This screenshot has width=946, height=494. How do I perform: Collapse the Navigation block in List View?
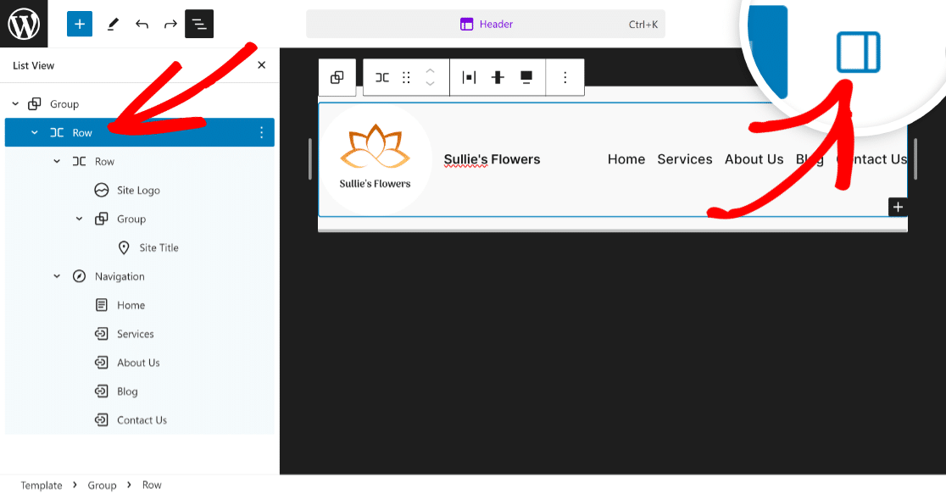pyautogui.click(x=57, y=276)
